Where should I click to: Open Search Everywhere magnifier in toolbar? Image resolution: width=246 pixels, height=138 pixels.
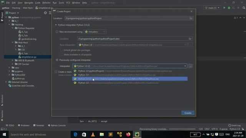[244, 8]
